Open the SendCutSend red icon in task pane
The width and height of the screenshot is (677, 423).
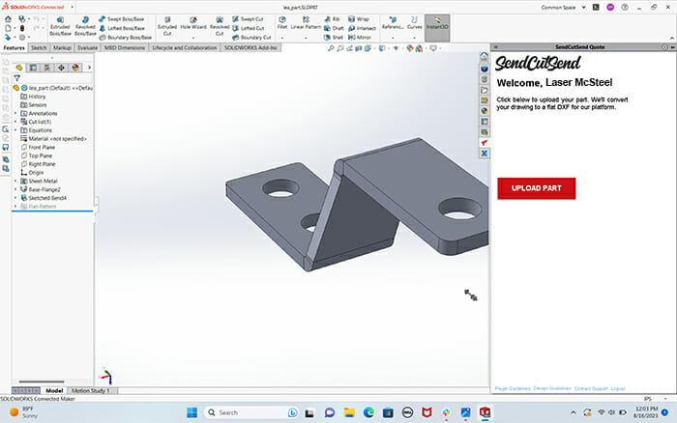point(484,141)
